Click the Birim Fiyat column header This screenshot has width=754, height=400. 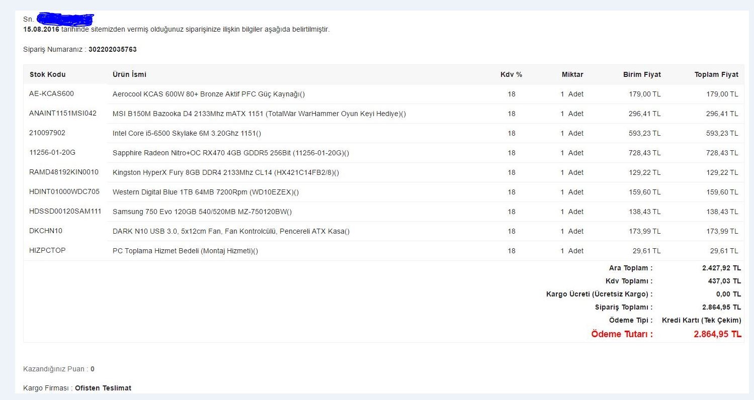point(642,74)
